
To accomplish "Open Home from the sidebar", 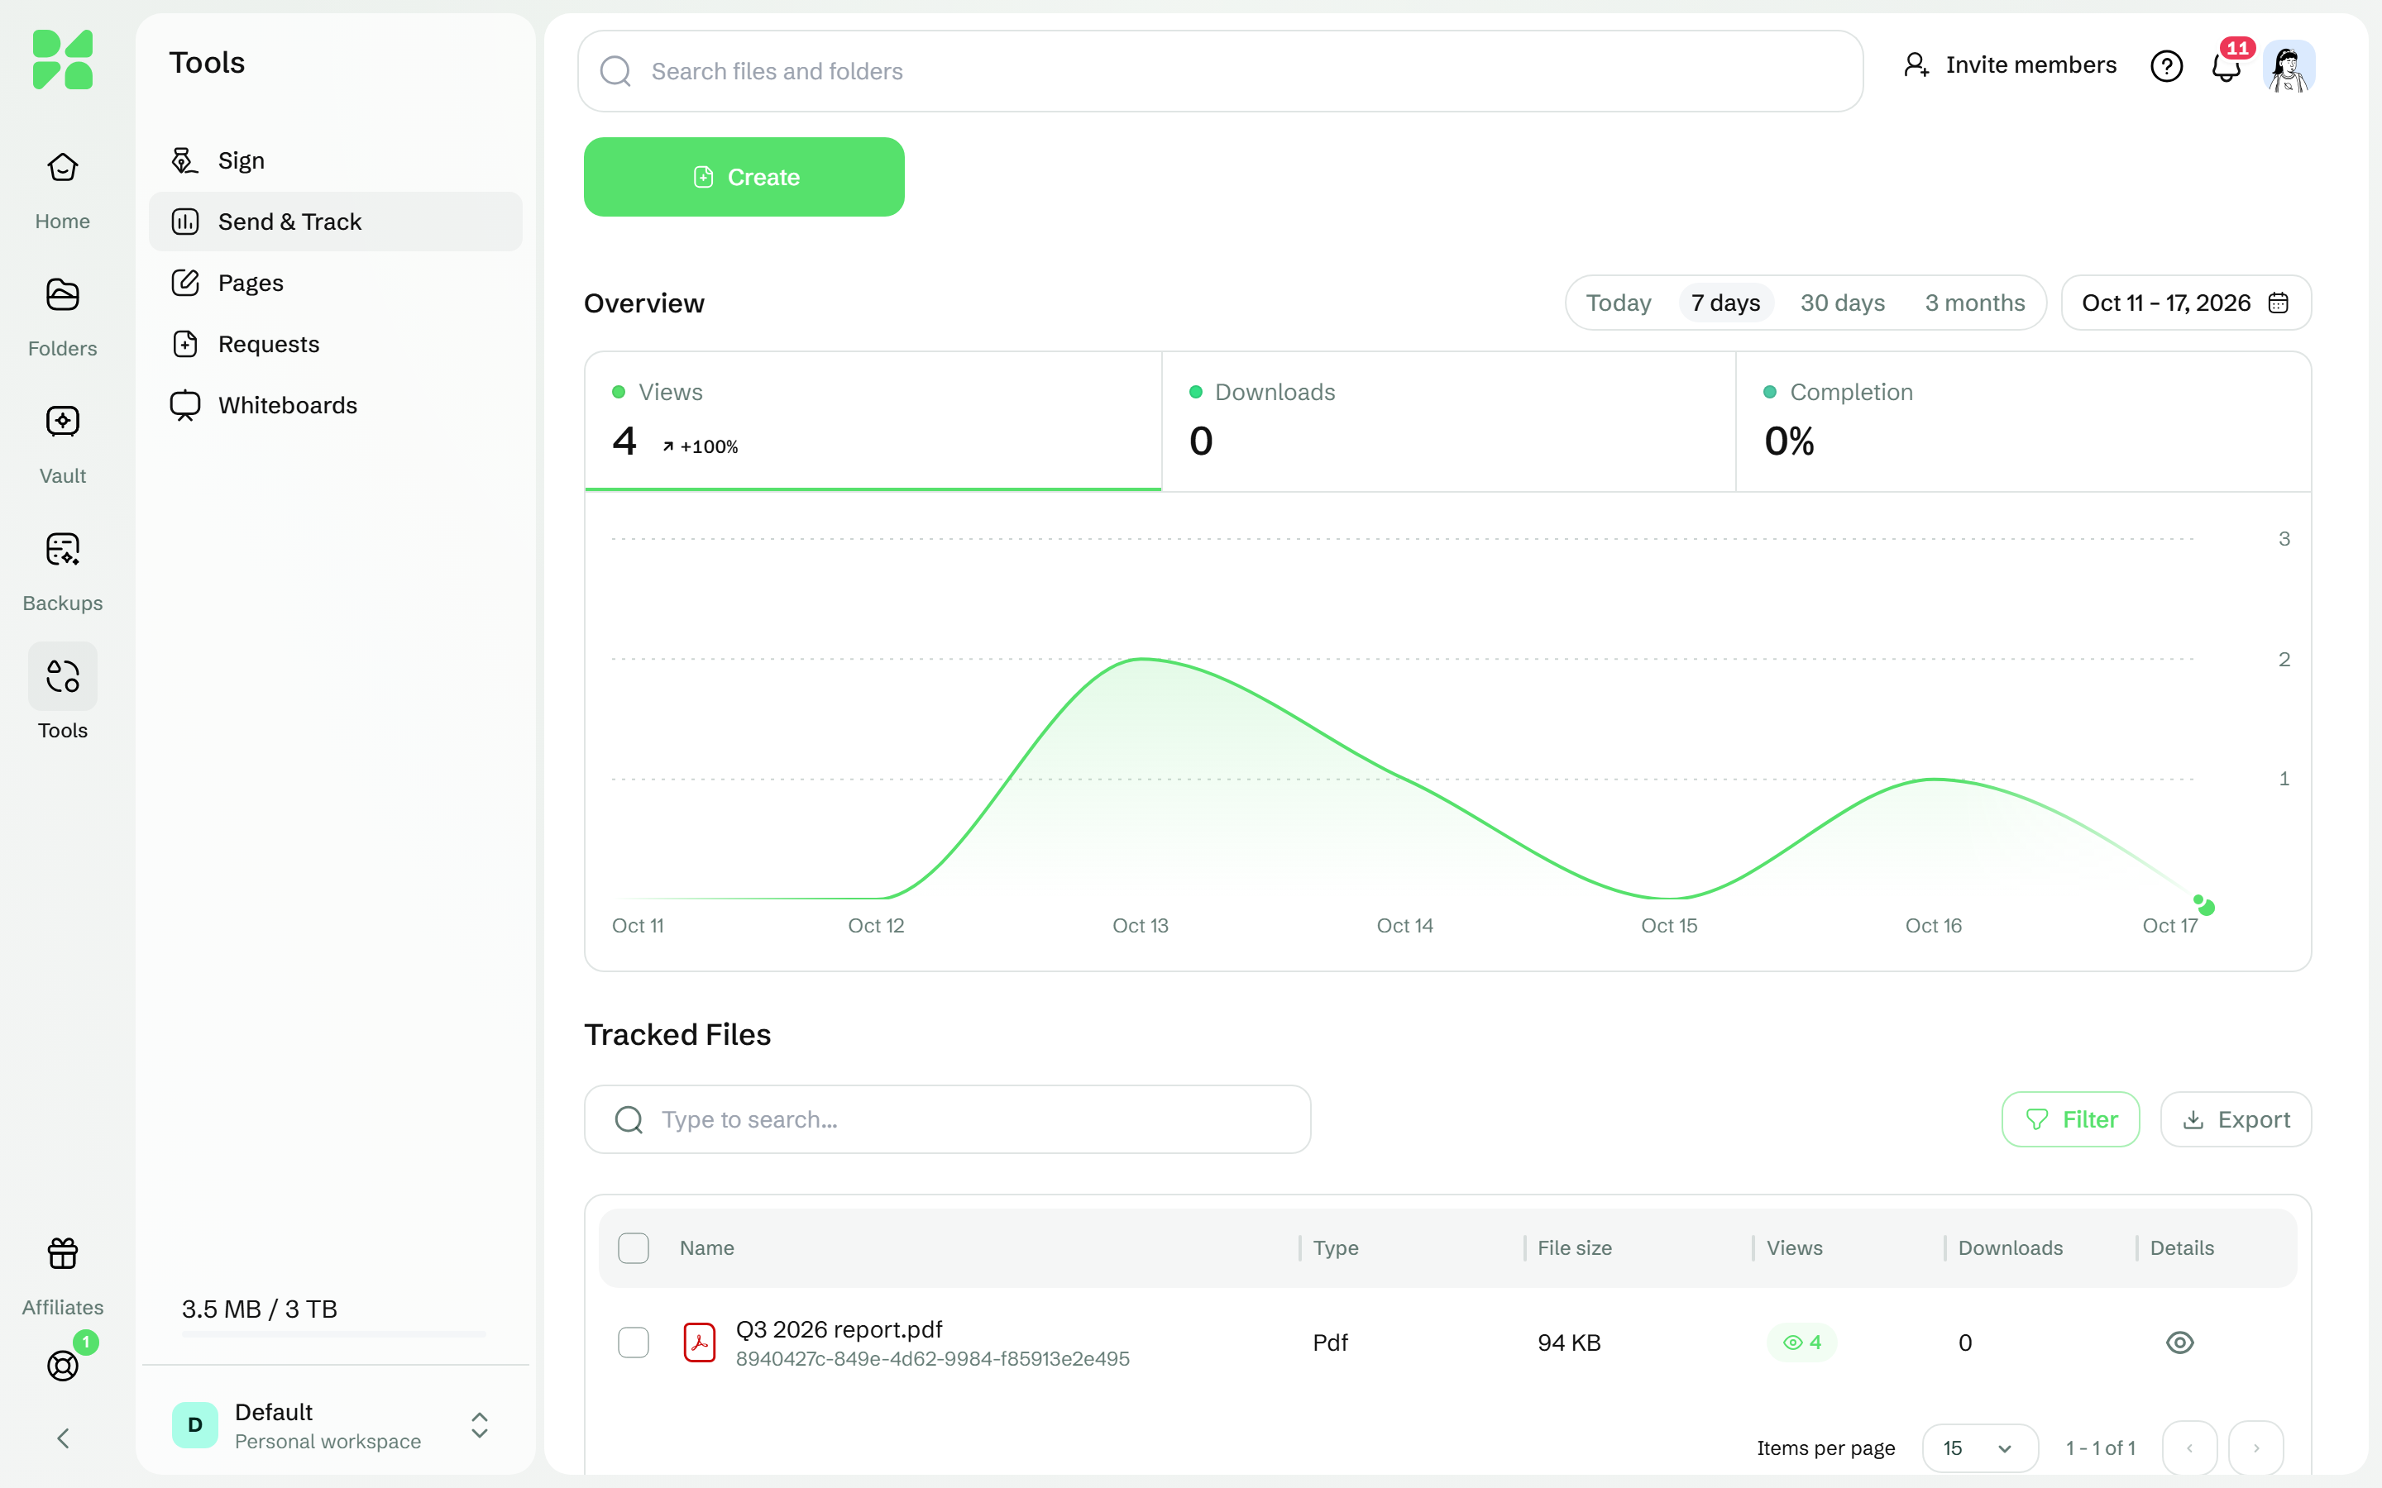I will [x=62, y=190].
